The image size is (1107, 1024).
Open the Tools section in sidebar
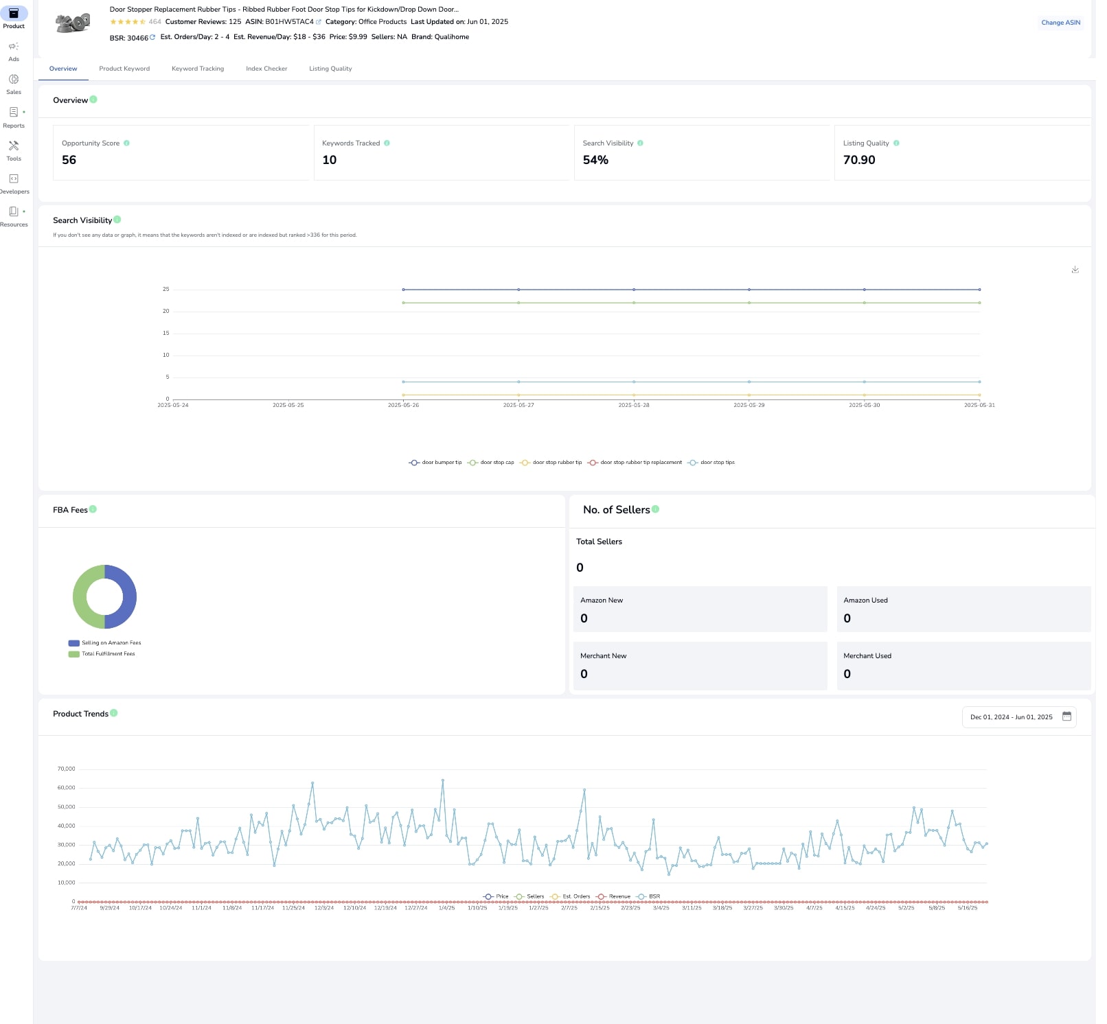coord(14,151)
